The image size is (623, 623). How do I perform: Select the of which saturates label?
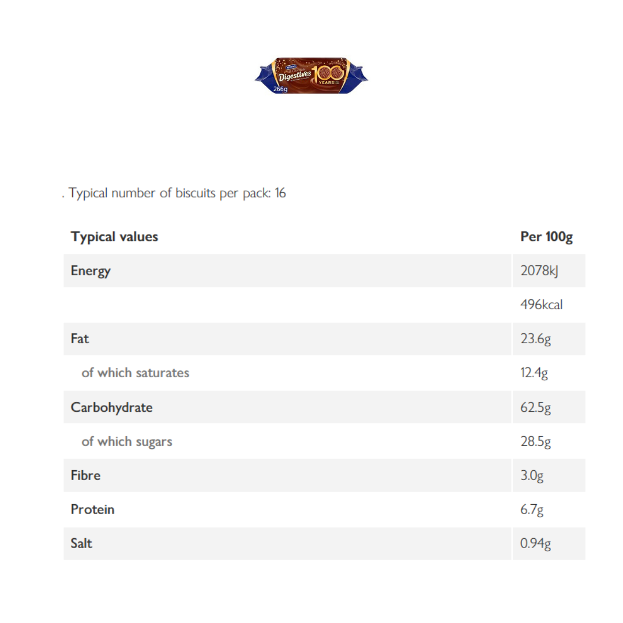click(x=136, y=373)
